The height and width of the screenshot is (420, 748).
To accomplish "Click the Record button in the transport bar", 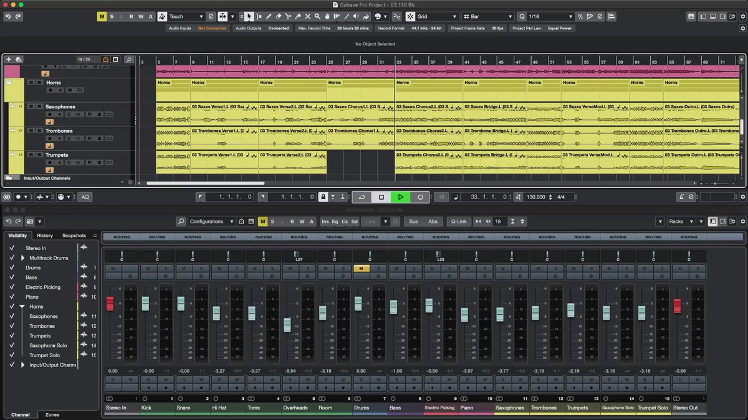I will coord(420,197).
